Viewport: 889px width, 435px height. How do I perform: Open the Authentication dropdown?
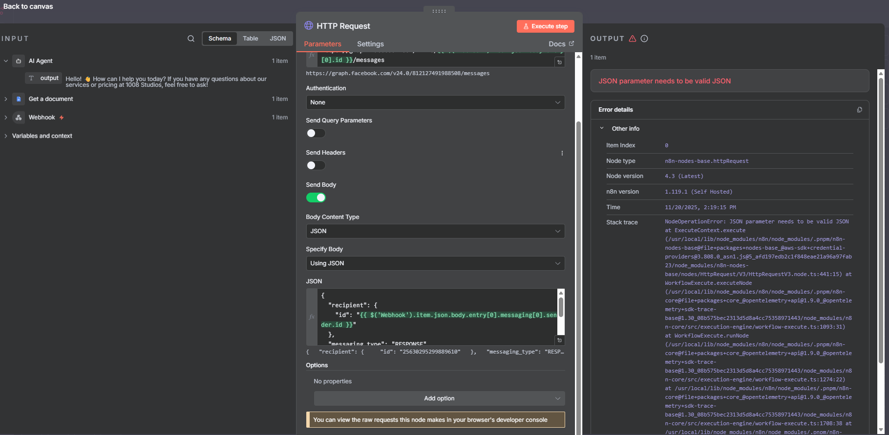[435, 102]
